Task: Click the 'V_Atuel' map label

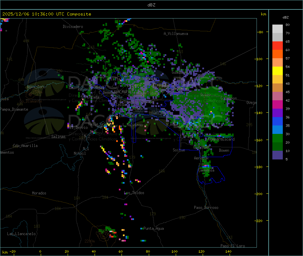Action: coord(173,124)
